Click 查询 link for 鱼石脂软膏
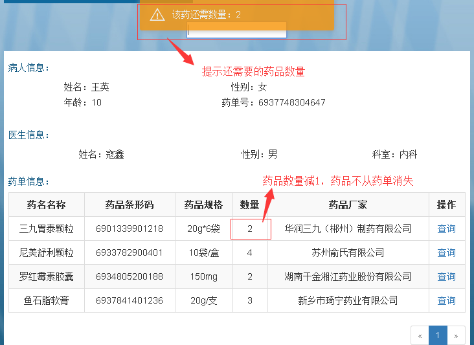The height and width of the screenshot is (345, 474). 446,300
